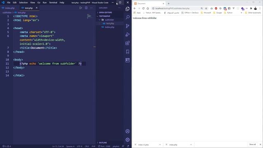Image resolution: width=263 pixels, height=148 pixels.
Task: Click the red blocker extension icon
Action: (216, 8)
